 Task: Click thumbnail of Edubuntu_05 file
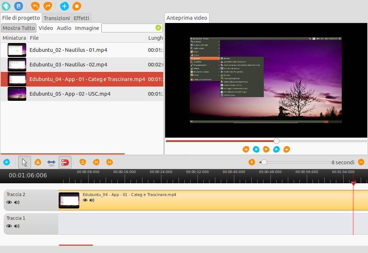[x=17, y=94]
